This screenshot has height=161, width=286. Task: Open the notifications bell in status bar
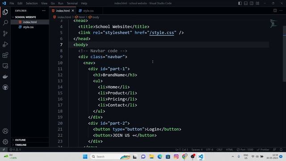(281, 149)
